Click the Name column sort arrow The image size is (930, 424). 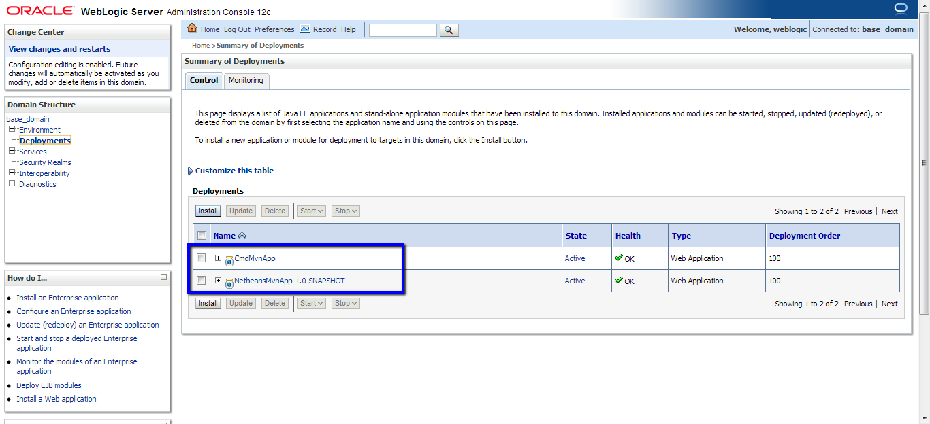[x=242, y=234]
